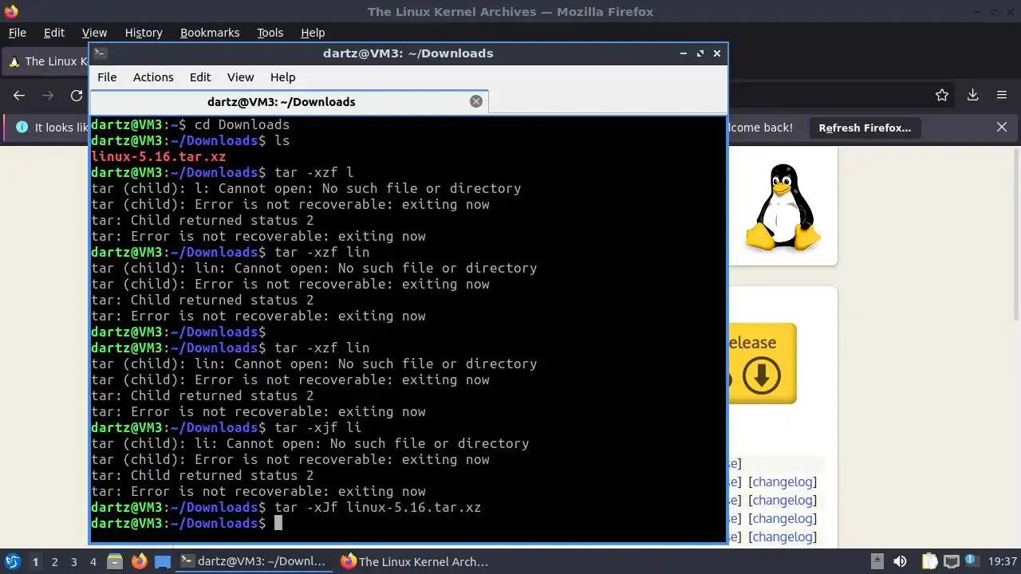Open file manager from taskbar
This screenshot has height=574, width=1021.
[x=114, y=561]
